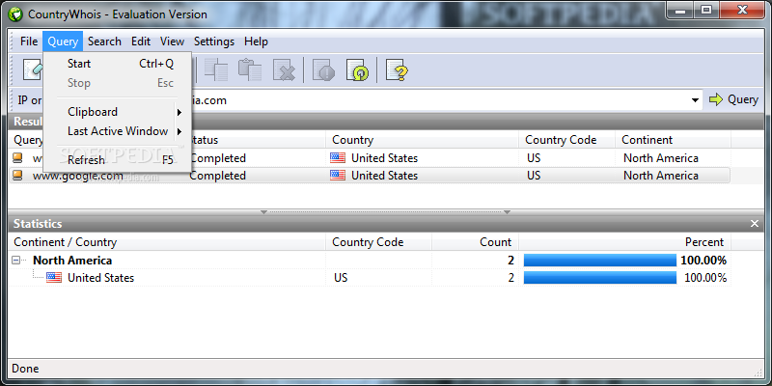Open the Help menu
This screenshot has height=386, width=772.
[x=256, y=41]
